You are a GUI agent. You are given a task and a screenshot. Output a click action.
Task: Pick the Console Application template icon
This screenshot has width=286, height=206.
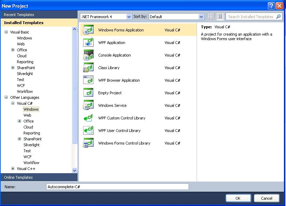click(88, 55)
